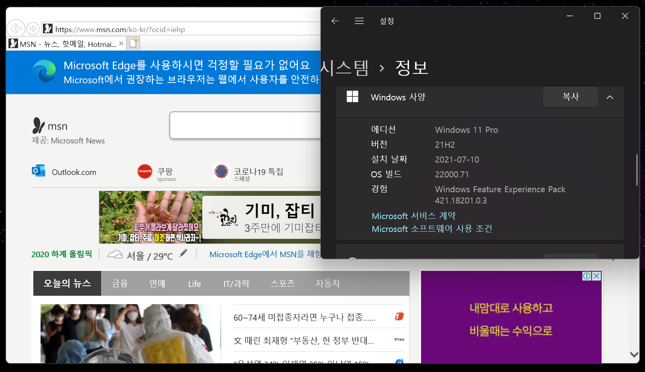Open the 60~74세 미접종자라면 headline
Viewport: 645px width, 372px height.
tap(304, 317)
